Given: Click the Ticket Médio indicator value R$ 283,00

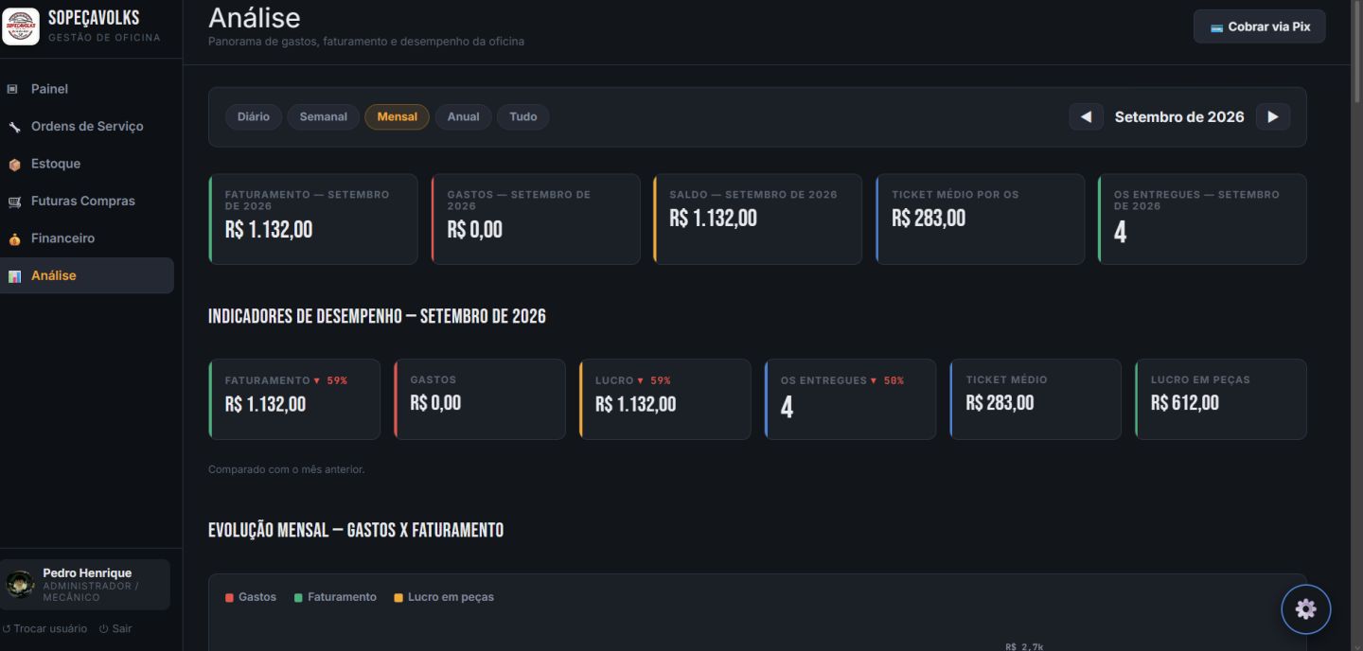Looking at the screenshot, I should (x=1000, y=403).
